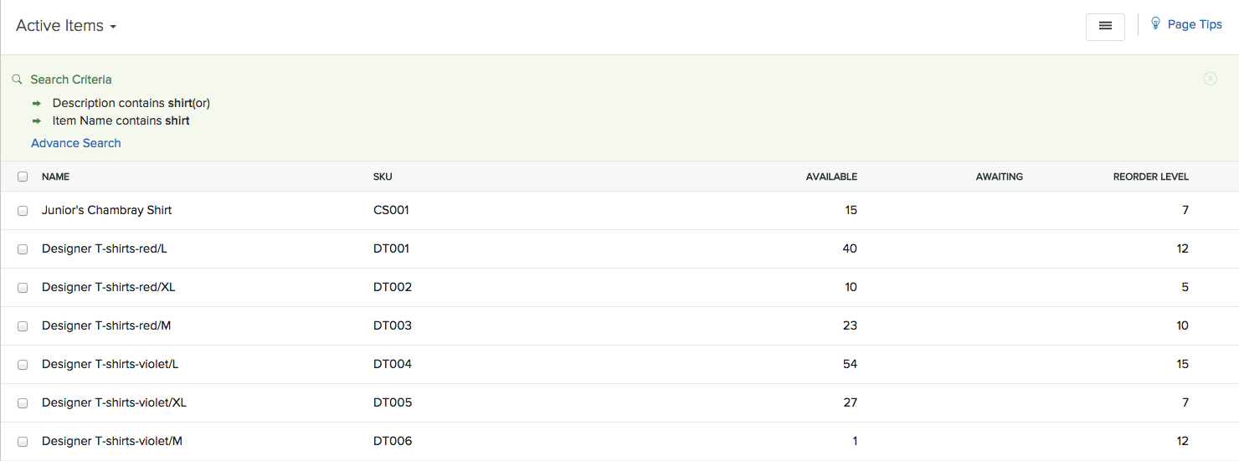
Task: Select the Junior's Chambray Shirt checkbox
Action: 23,211
